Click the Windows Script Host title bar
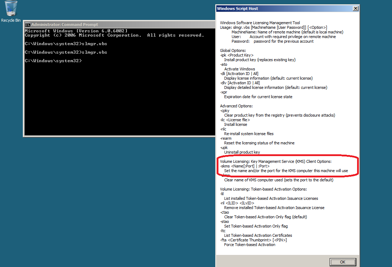This screenshot has height=267, width=392. tap(288, 9)
